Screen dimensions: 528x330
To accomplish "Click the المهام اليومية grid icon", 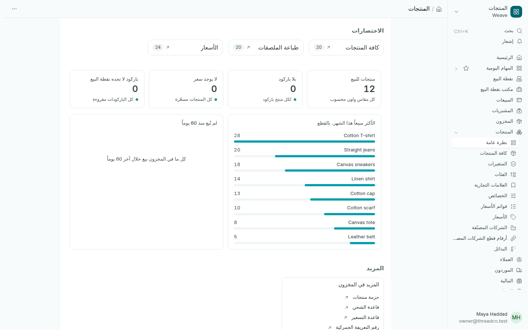I will pyautogui.click(x=519, y=68).
